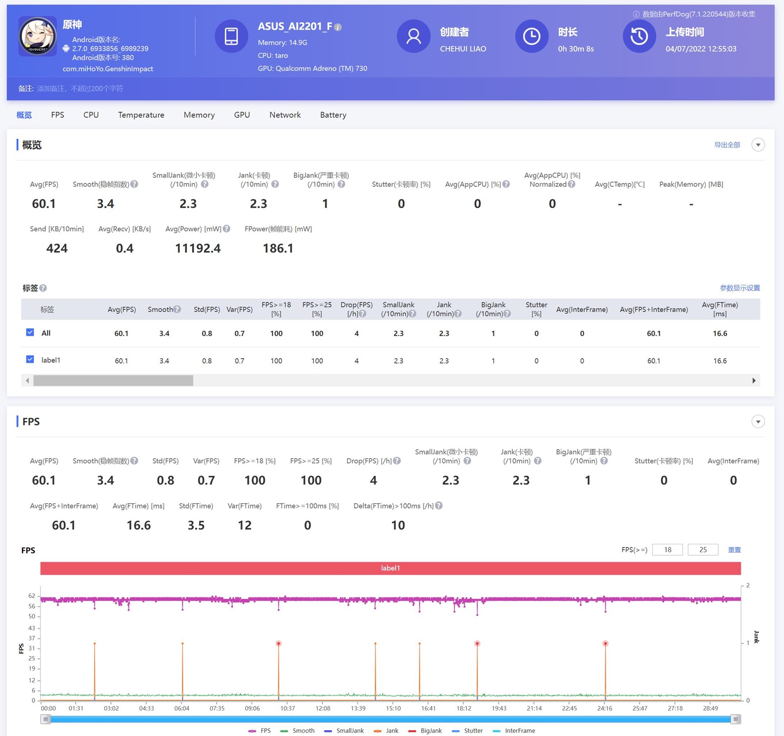Screen dimensions: 784x736
Task: Open 参数显示设置 parameter settings link
Action: tap(739, 288)
